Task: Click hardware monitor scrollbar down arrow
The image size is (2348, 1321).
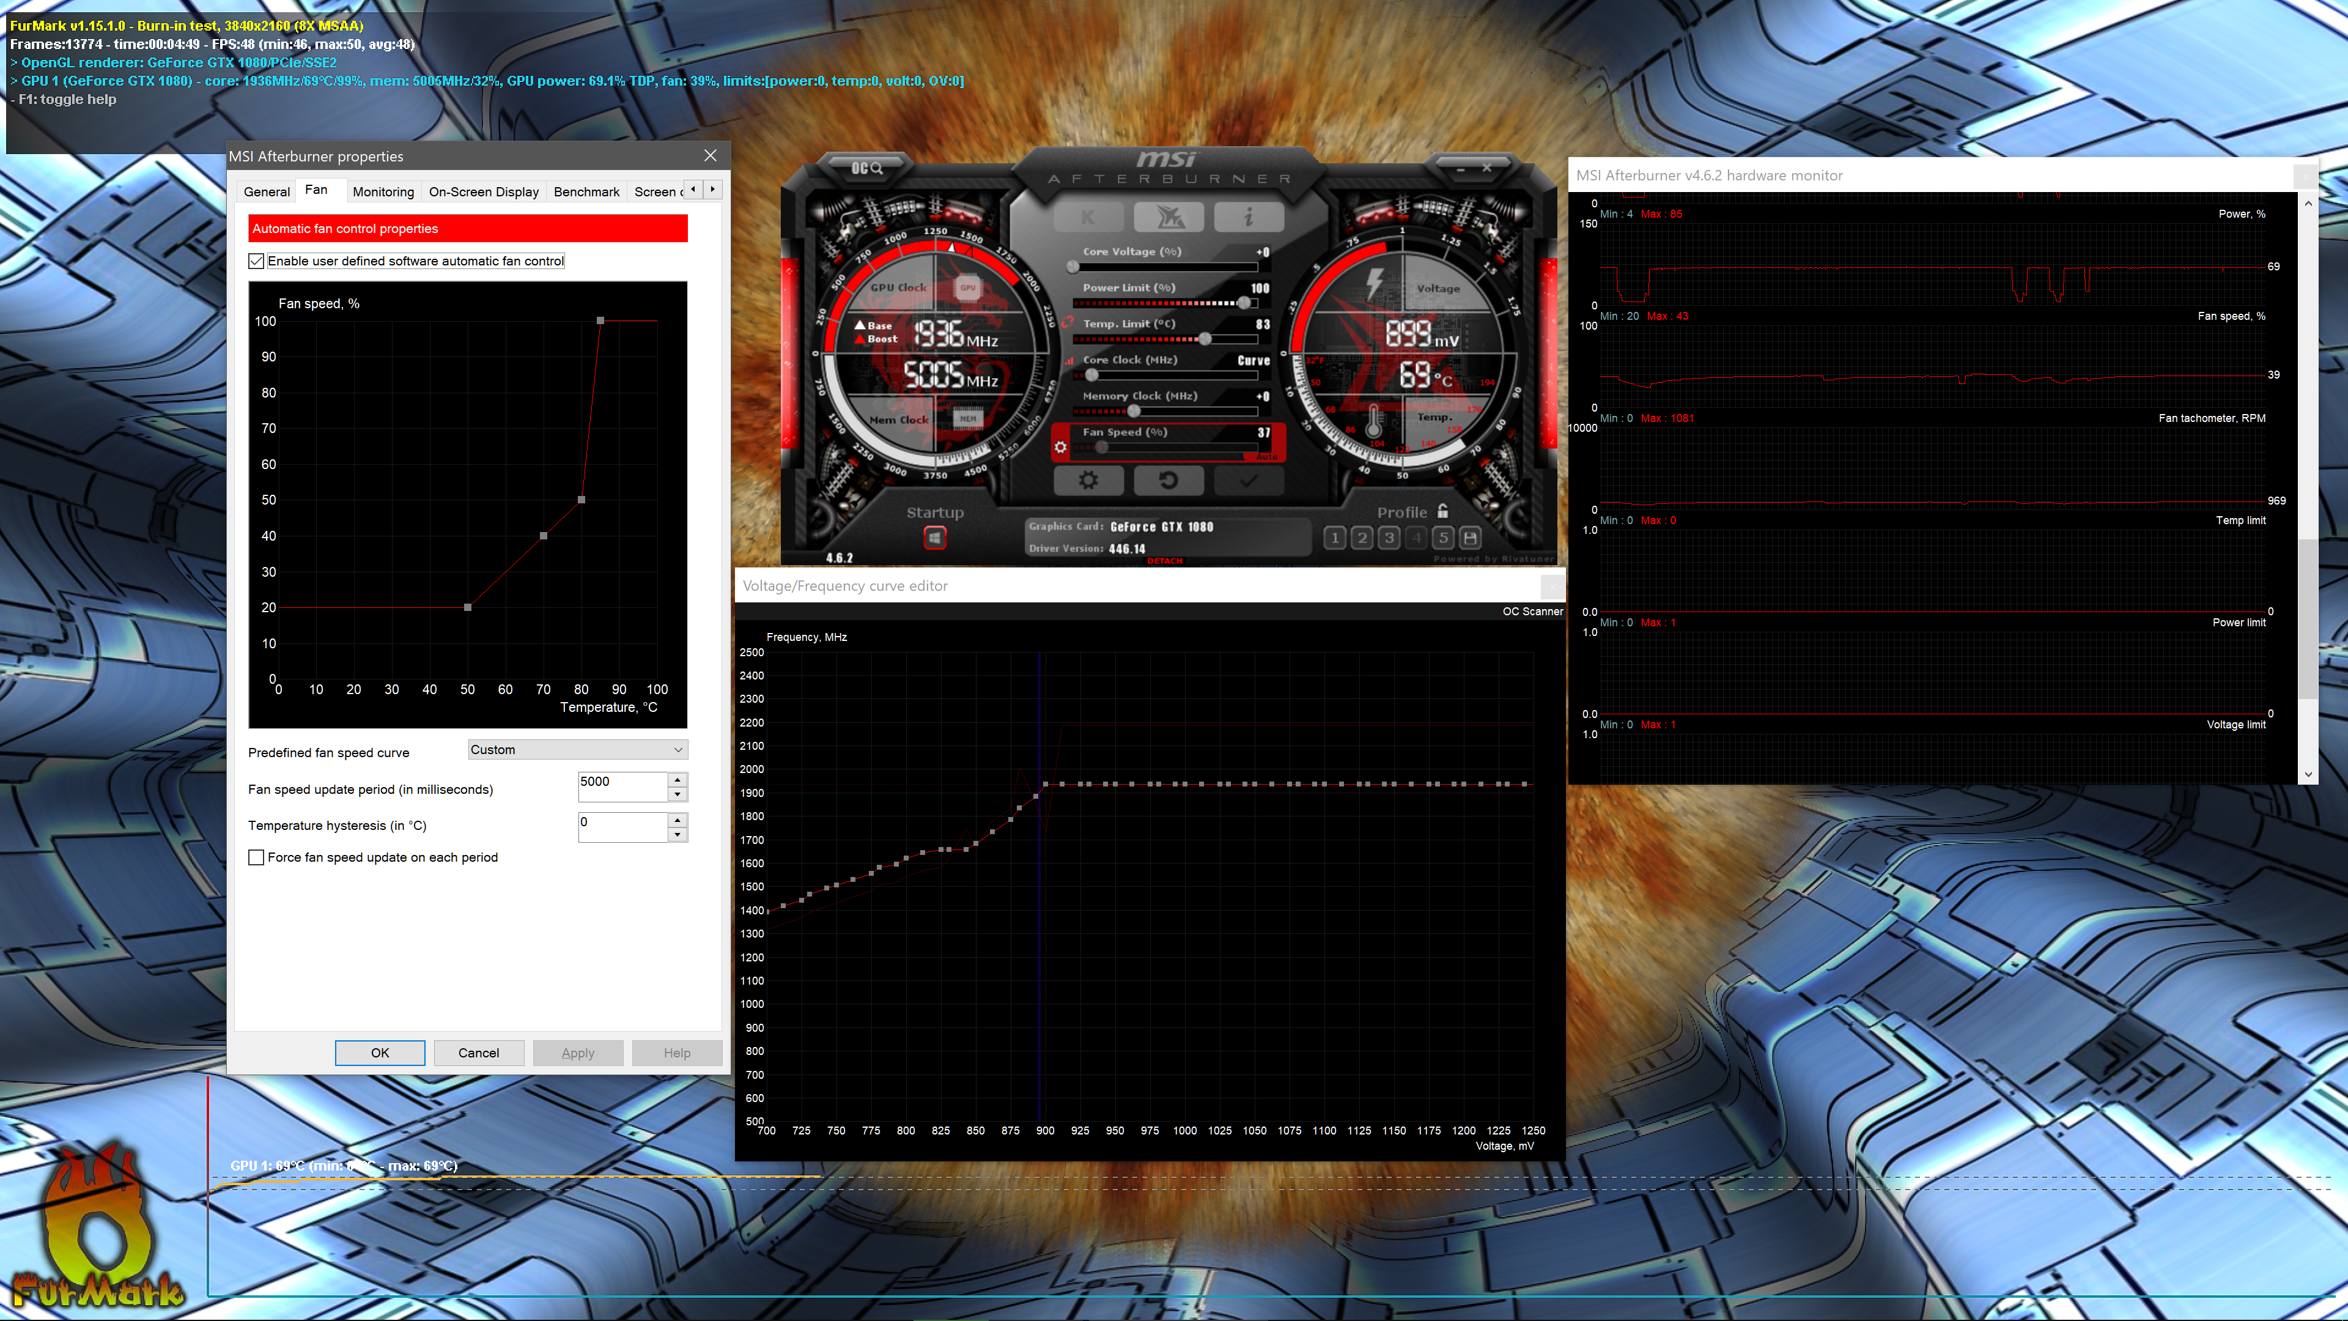Action: [2309, 775]
